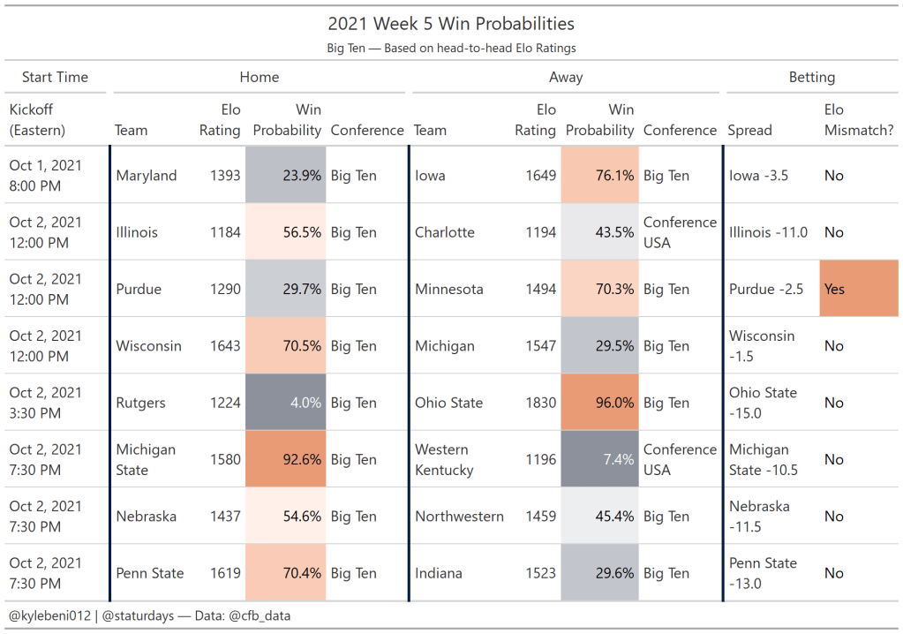
Task: Click the Spread column header
Action: point(749,130)
